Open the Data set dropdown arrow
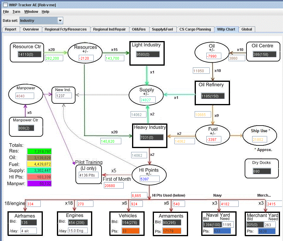Image resolution: width=283 pixels, height=241 pixels. coord(60,21)
